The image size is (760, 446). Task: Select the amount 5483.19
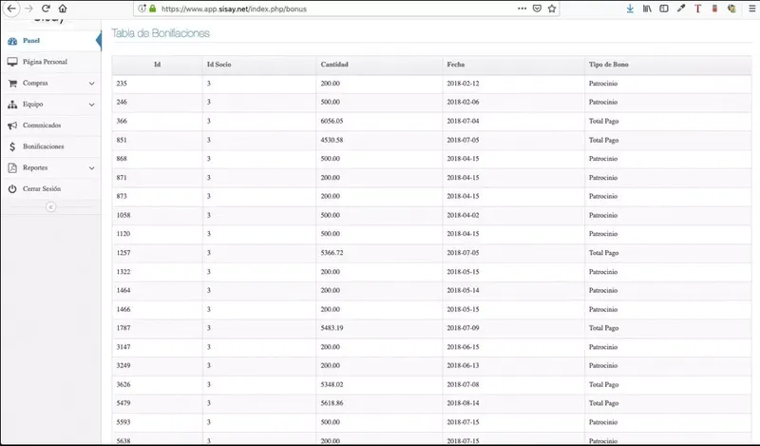click(332, 327)
